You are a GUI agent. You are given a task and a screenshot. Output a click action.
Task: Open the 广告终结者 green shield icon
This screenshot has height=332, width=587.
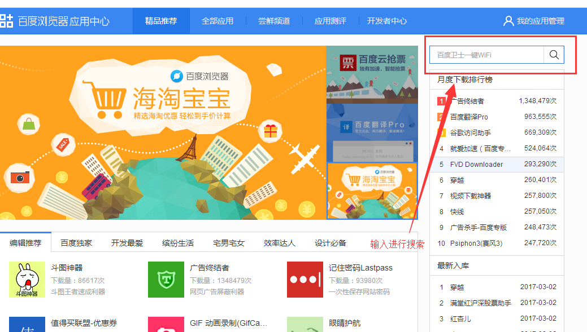pyautogui.click(x=166, y=280)
